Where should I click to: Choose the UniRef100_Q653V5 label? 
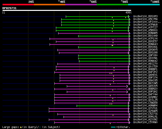[x=145, y=86]
